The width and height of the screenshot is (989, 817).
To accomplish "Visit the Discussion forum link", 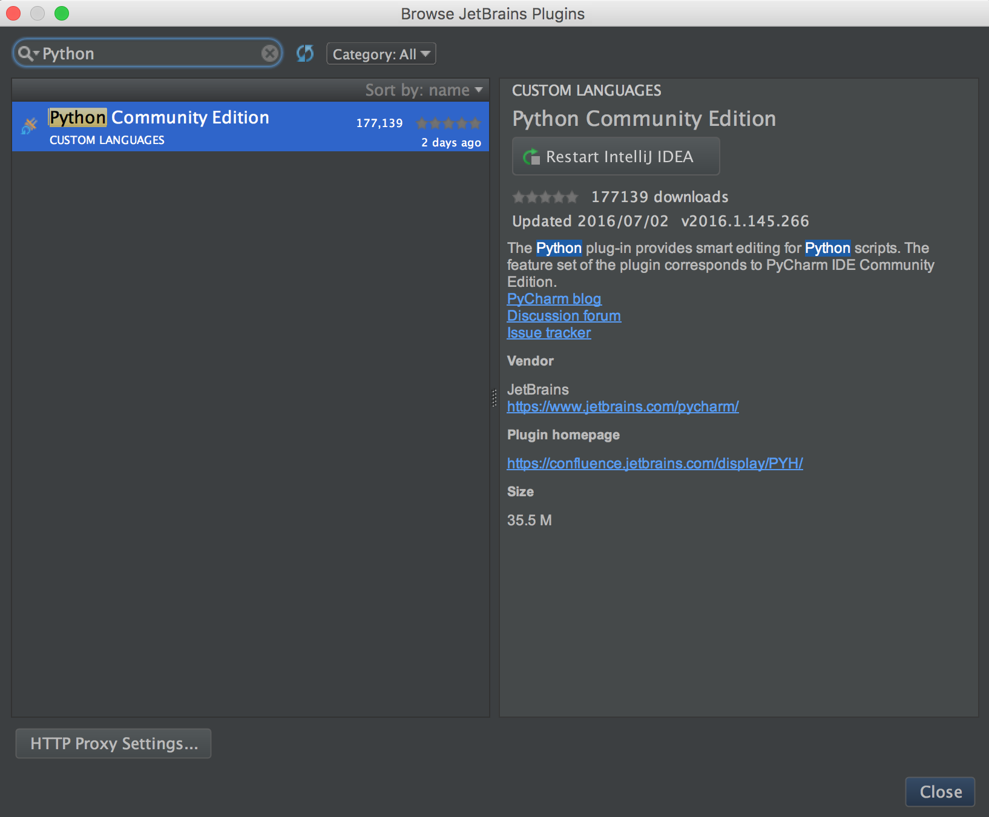I will coord(563,315).
